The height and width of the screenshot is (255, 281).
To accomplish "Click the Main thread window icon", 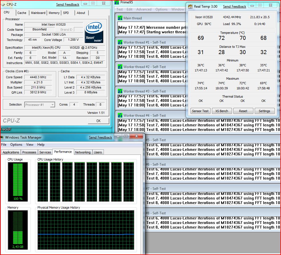I will (120, 18).
